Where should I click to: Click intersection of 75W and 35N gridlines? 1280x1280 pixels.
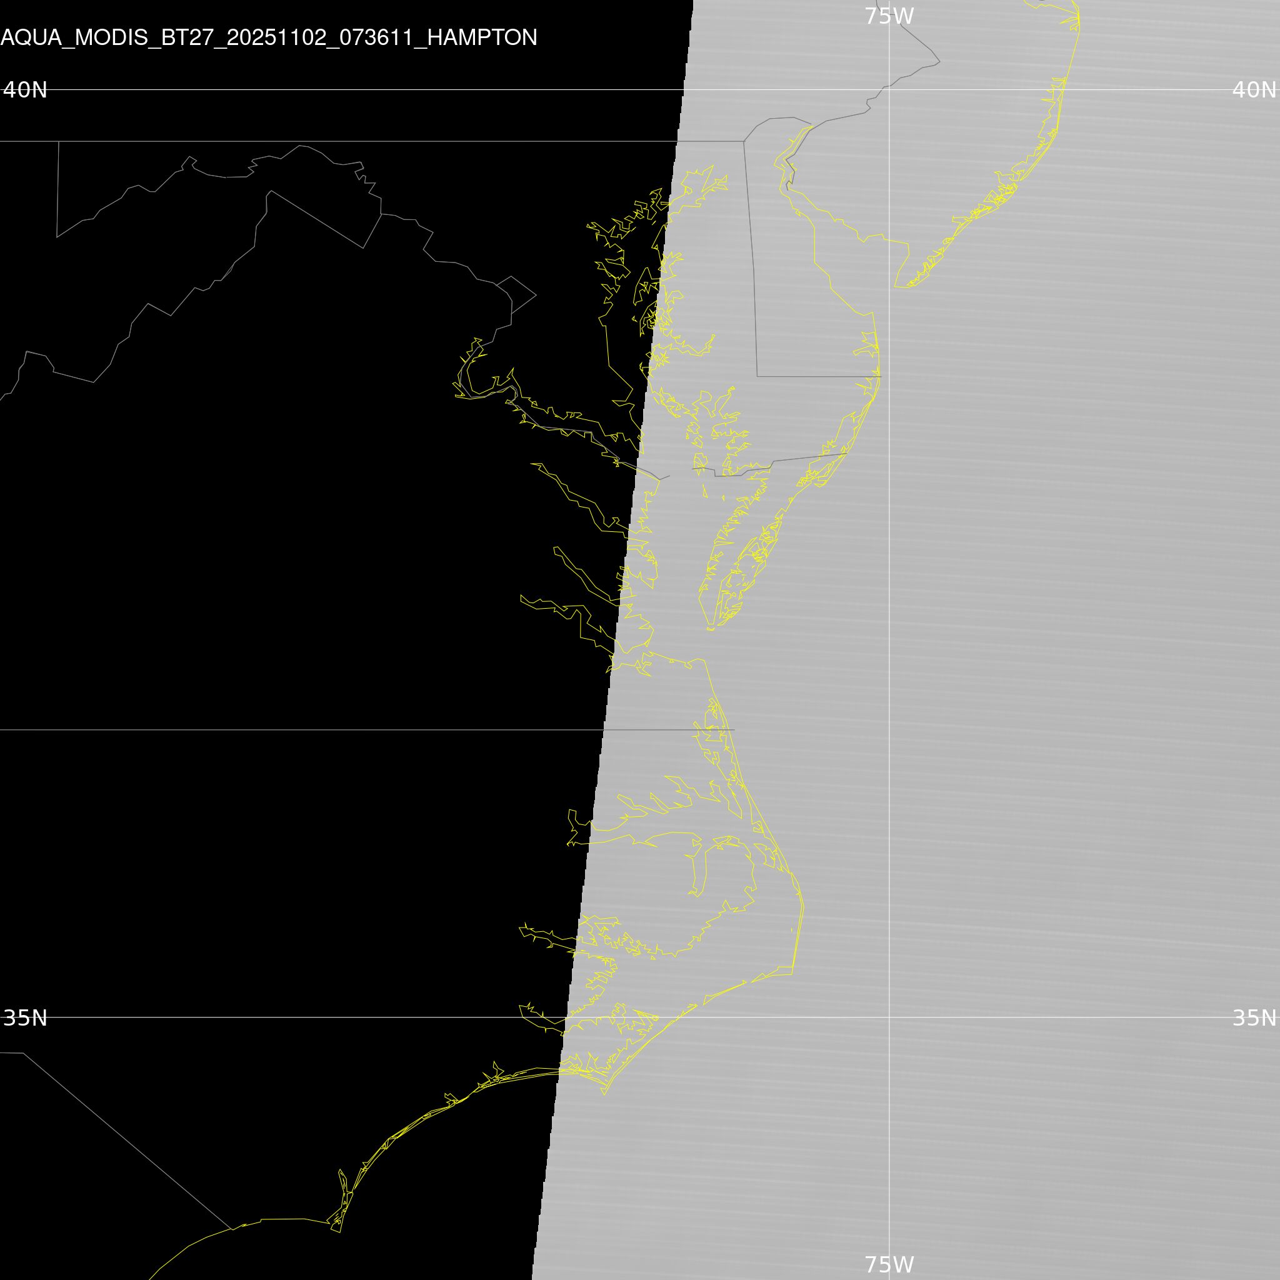point(889,1017)
